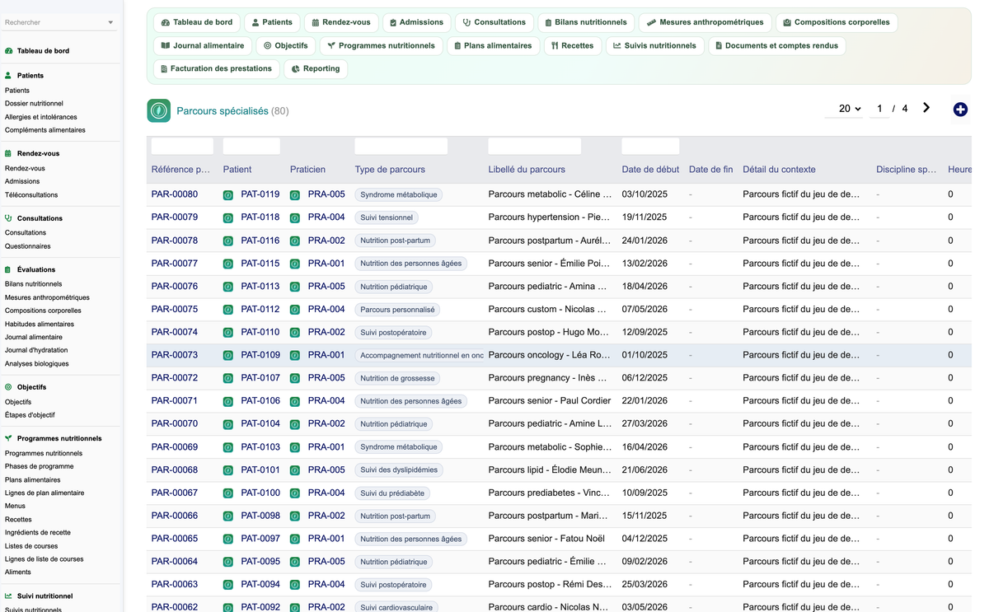Viewport: 989px width, 612px height.
Task: Click the Date de début filter field
Action: 650,147
